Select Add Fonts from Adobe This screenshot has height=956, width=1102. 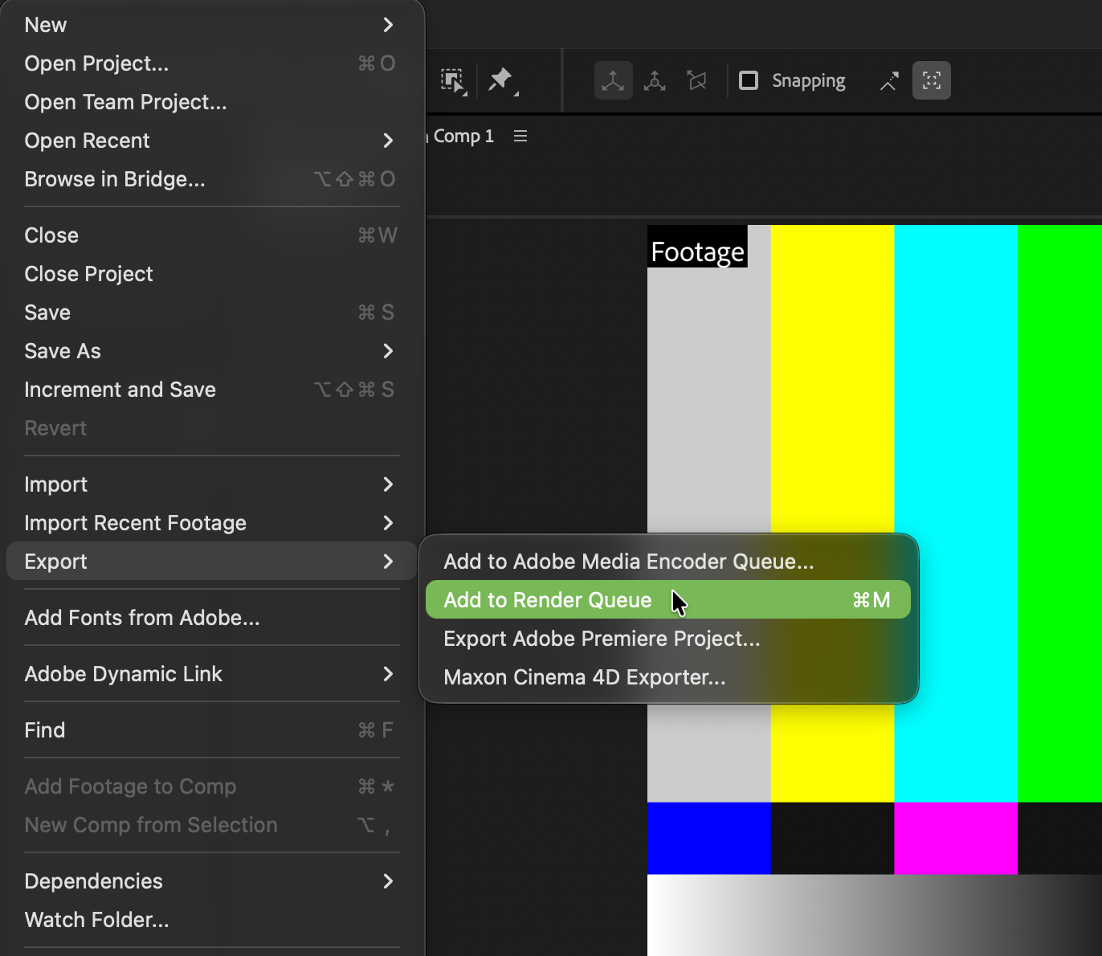pyautogui.click(x=211, y=618)
